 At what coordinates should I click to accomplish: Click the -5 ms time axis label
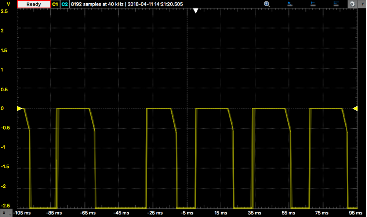[x=187, y=213]
